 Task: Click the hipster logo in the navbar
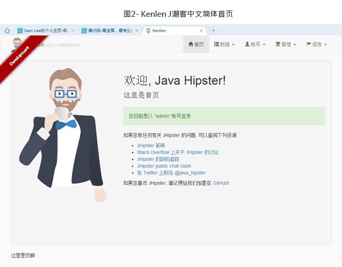(17, 43)
